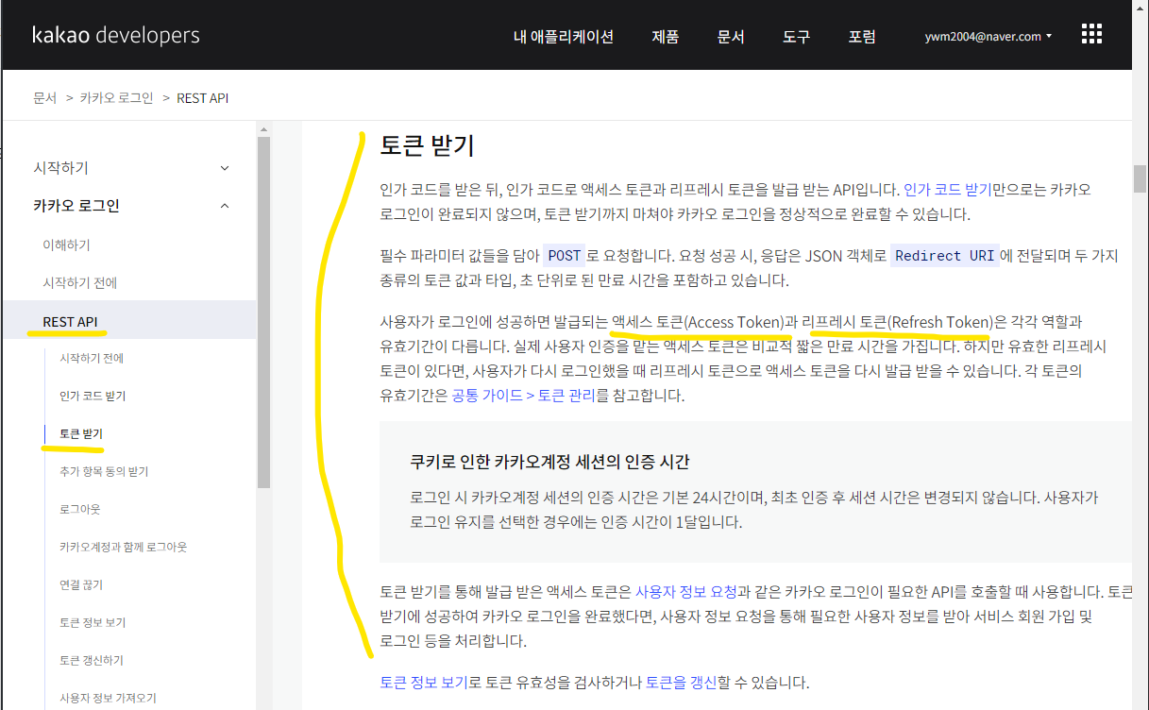Click the 쿠키로 인한 카카오계정 세션의 인증 시간 heading
Viewport: 1149px width, 710px height.
pyautogui.click(x=549, y=462)
